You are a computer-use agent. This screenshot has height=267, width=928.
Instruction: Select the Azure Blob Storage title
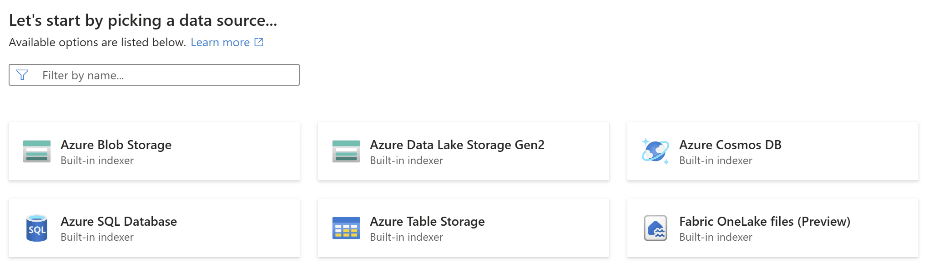coord(116,145)
